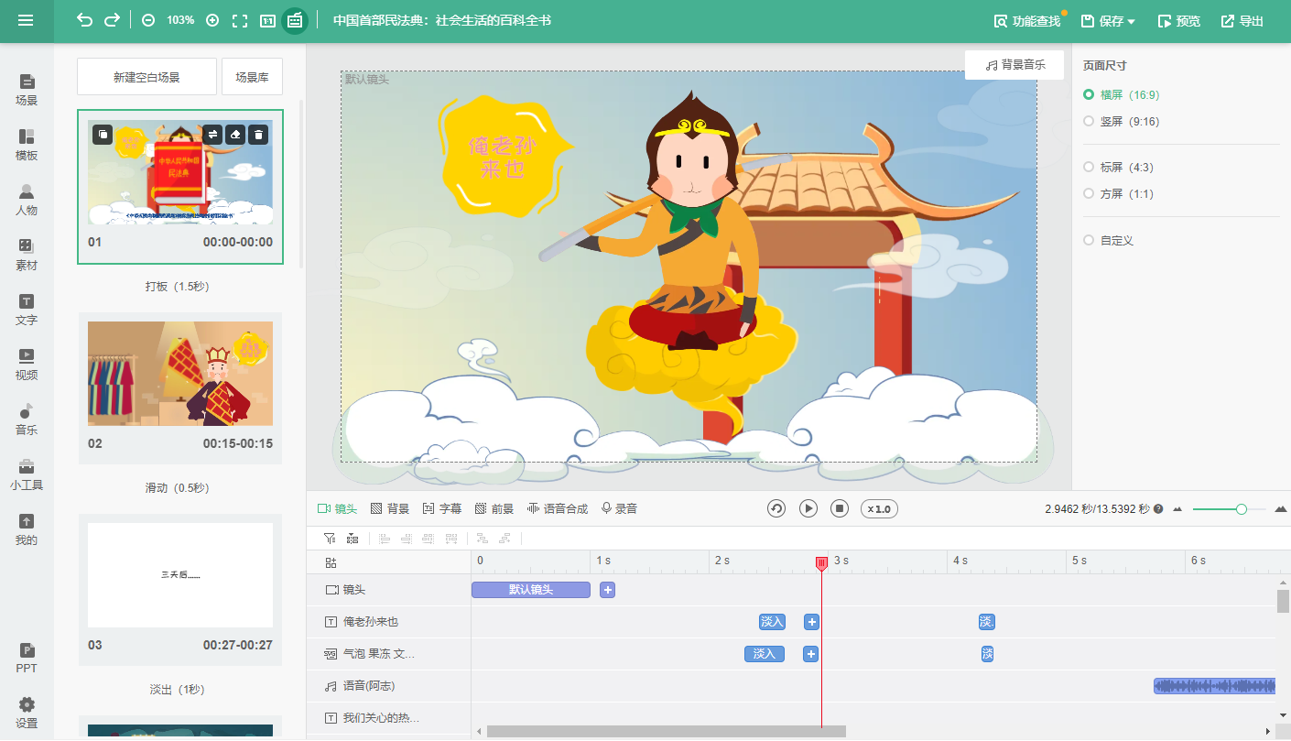
Task: Open 音乐 music sidebar panel
Action: click(x=27, y=420)
